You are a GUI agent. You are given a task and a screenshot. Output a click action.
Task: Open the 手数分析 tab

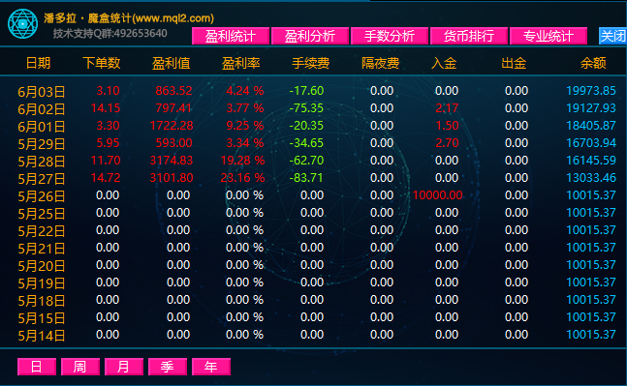tap(389, 36)
